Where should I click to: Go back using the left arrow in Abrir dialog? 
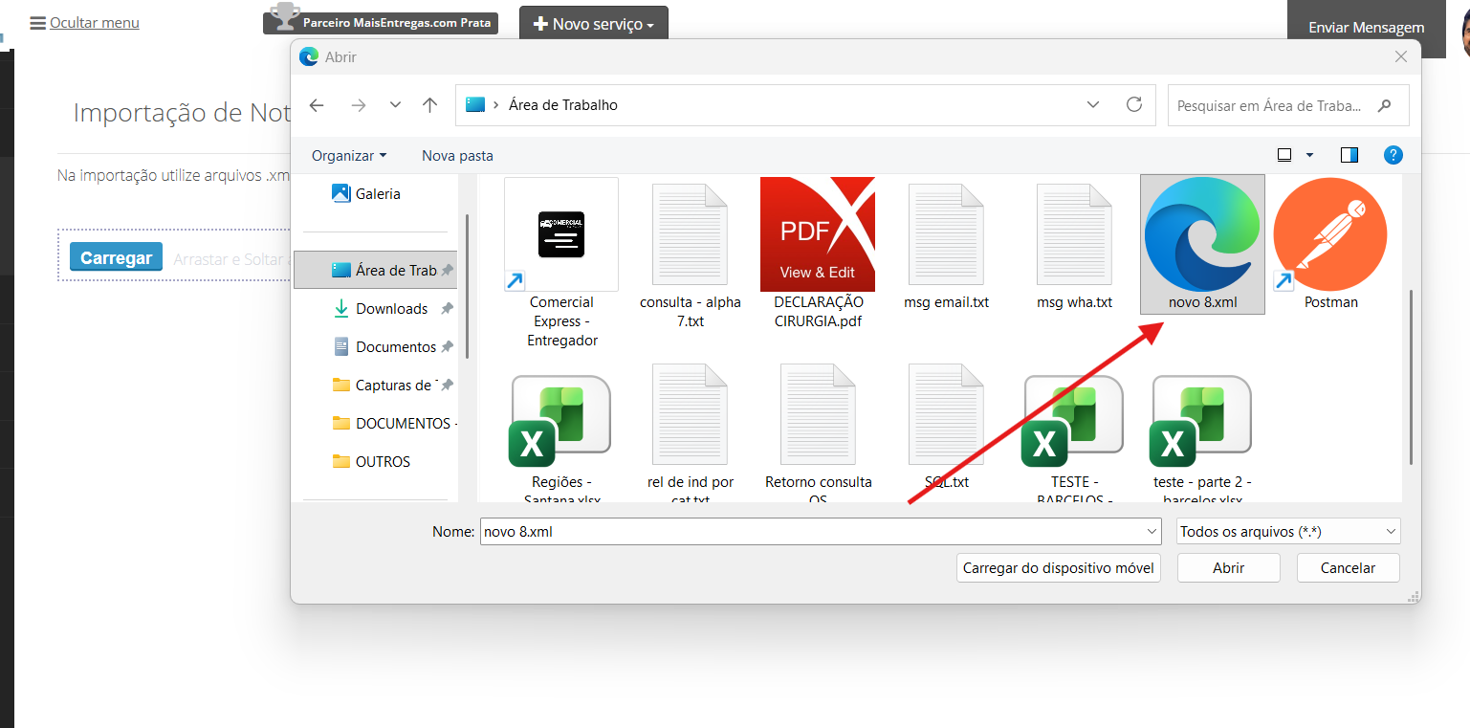click(317, 105)
